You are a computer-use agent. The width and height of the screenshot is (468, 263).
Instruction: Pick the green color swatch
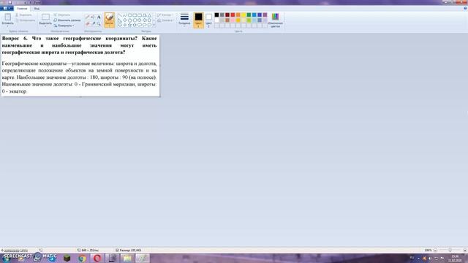(x=249, y=15)
